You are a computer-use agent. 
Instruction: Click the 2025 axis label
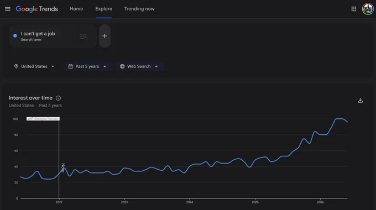pyautogui.click(x=255, y=202)
